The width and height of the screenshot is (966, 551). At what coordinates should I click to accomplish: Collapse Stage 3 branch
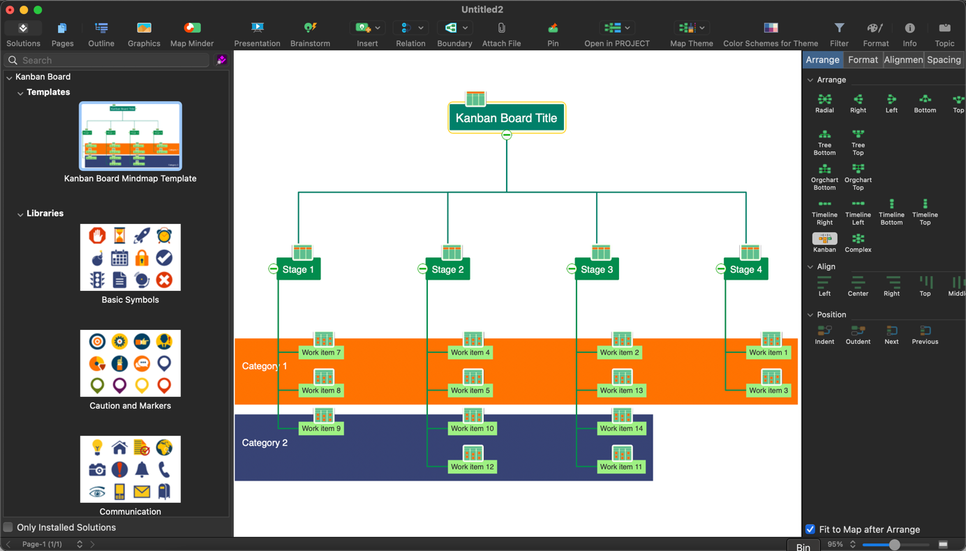pyautogui.click(x=572, y=269)
